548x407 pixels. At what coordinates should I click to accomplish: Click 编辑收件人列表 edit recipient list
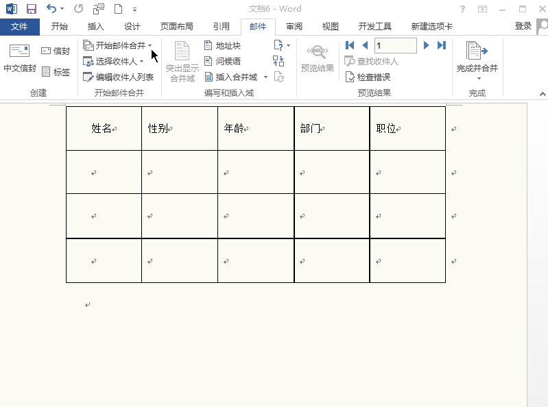tap(118, 77)
